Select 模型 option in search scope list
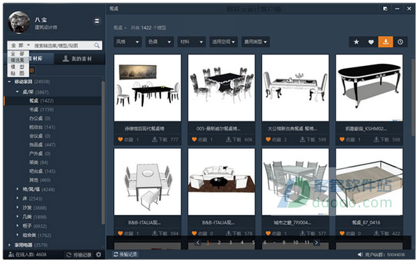417x261 pixels. [17, 67]
